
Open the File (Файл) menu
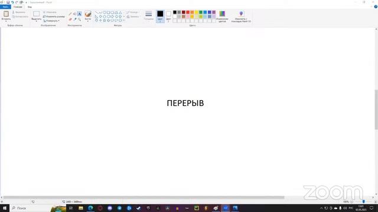[x=5, y=7]
